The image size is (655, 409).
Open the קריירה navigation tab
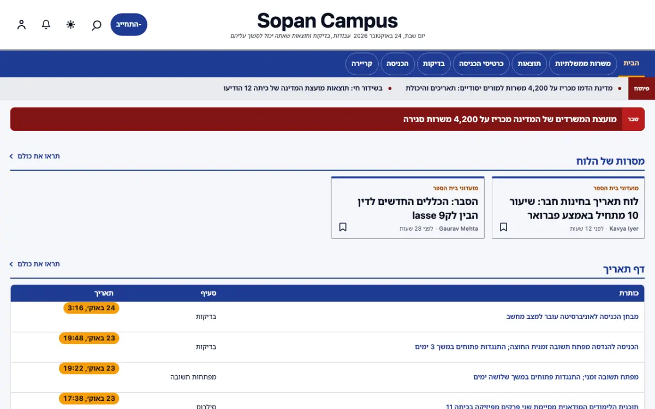pos(362,64)
